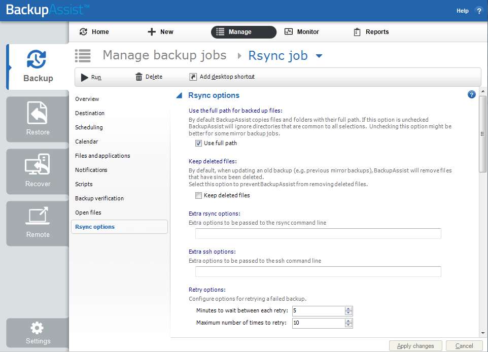Decrease minutes to wait between each retry
Screen dimensions: 488x352
pos(348,313)
